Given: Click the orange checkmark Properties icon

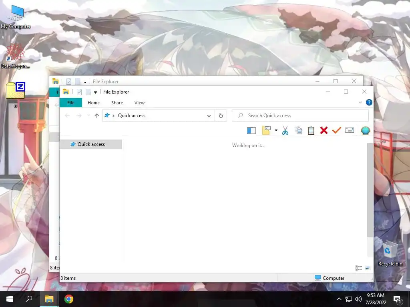Looking at the screenshot, I should click(x=336, y=130).
